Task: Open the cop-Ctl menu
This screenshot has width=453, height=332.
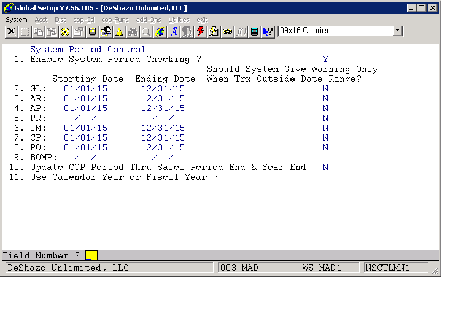Action: pos(83,20)
